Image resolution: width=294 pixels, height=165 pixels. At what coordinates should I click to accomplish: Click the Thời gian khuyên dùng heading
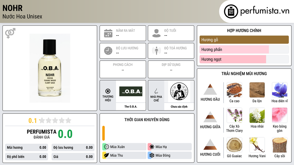click(147, 120)
